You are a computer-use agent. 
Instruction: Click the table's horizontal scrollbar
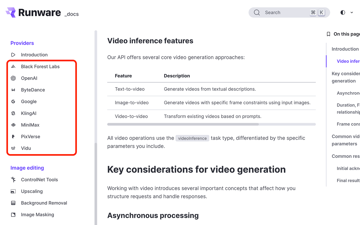(183, 124)
